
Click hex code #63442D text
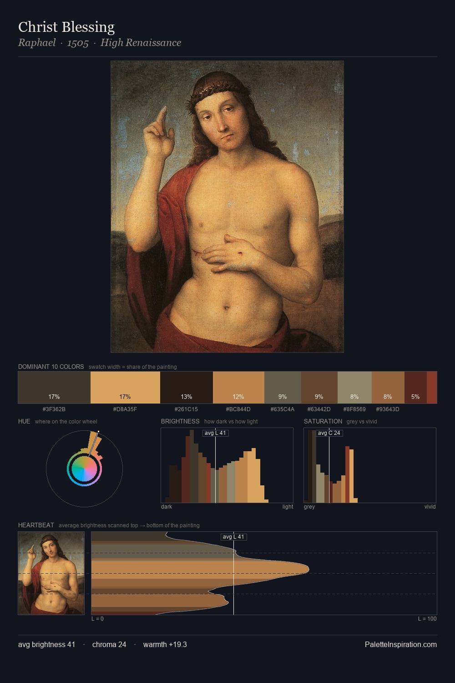coord(319,409)
